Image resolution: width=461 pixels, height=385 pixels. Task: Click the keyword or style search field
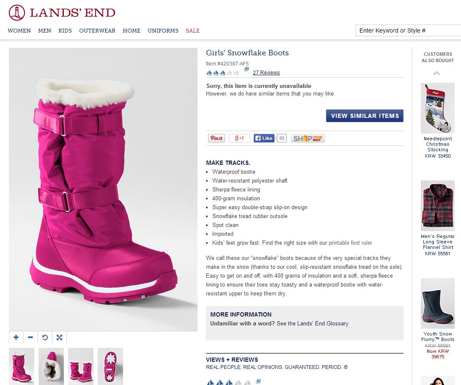(408, 30)
